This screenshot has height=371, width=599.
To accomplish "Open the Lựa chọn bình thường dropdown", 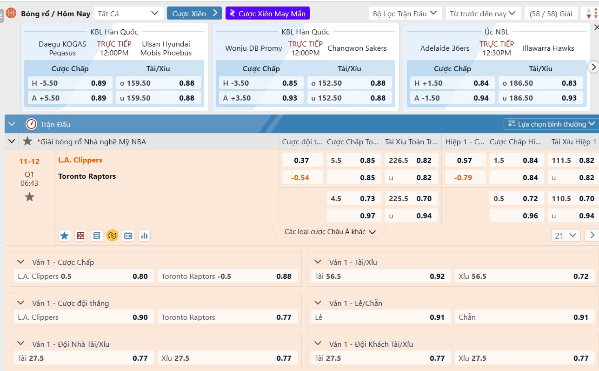I will (551, 124).
